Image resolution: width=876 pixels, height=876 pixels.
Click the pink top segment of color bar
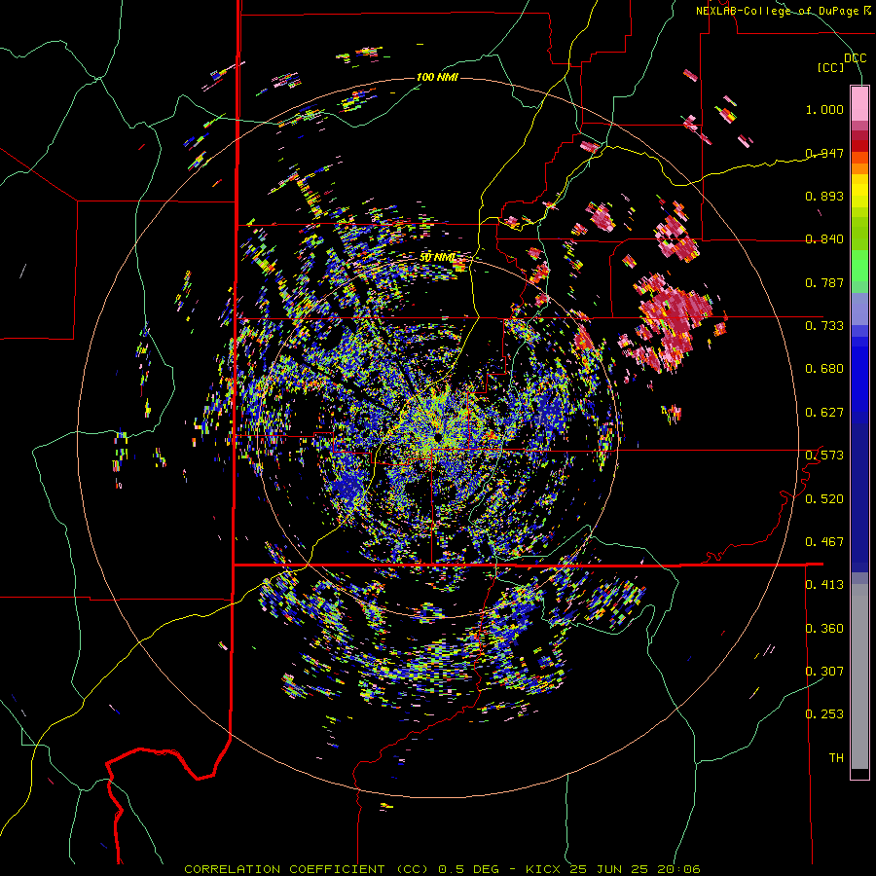(x=859, y=103)
